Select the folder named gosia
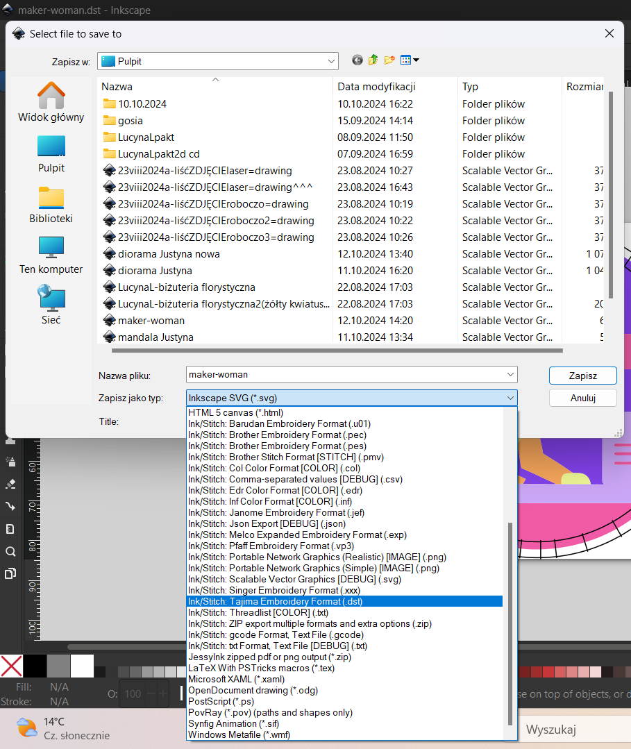Image resolution: width=631 pixels, height=749 pixels. tap(131, 121)
